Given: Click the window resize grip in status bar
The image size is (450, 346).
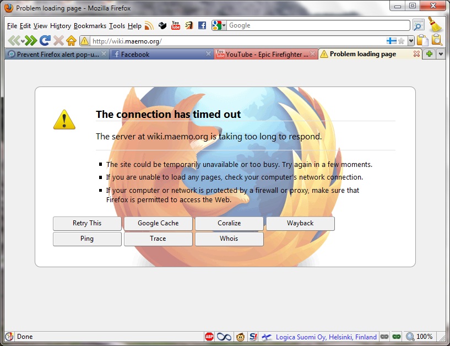Looking at the screenshot, I should 442,338.
